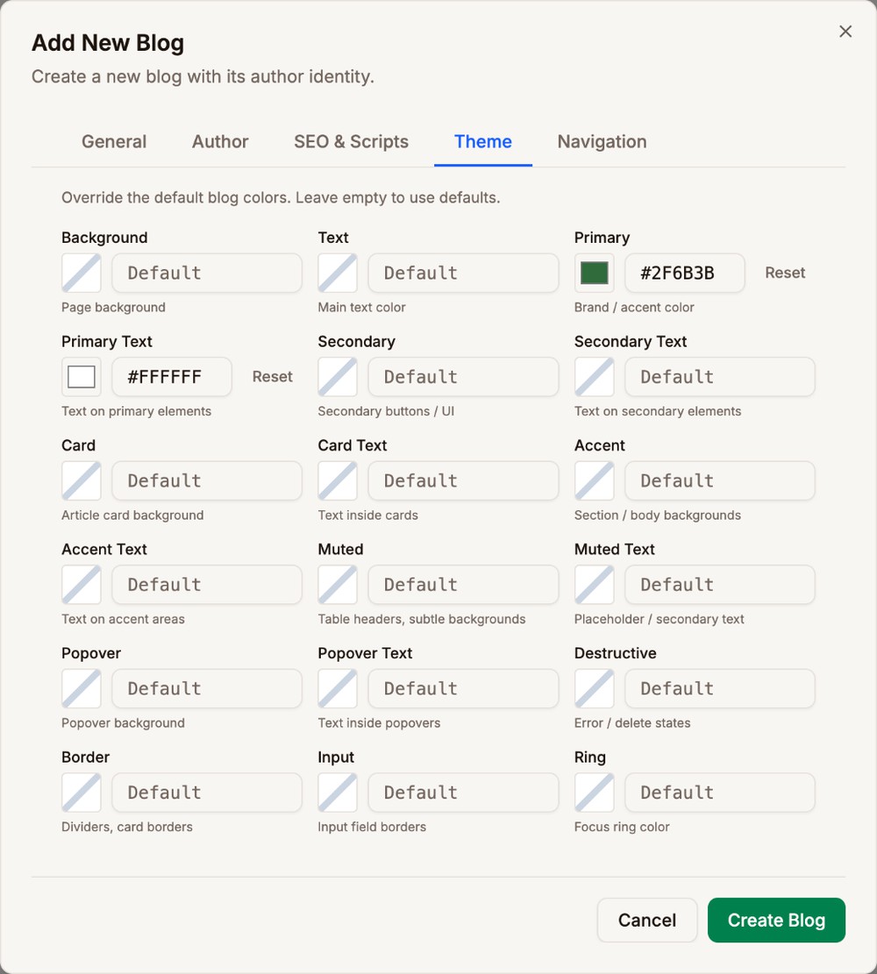Focus the Destructive color hex field
877x974 pixels.
click(x=720, y=688)
